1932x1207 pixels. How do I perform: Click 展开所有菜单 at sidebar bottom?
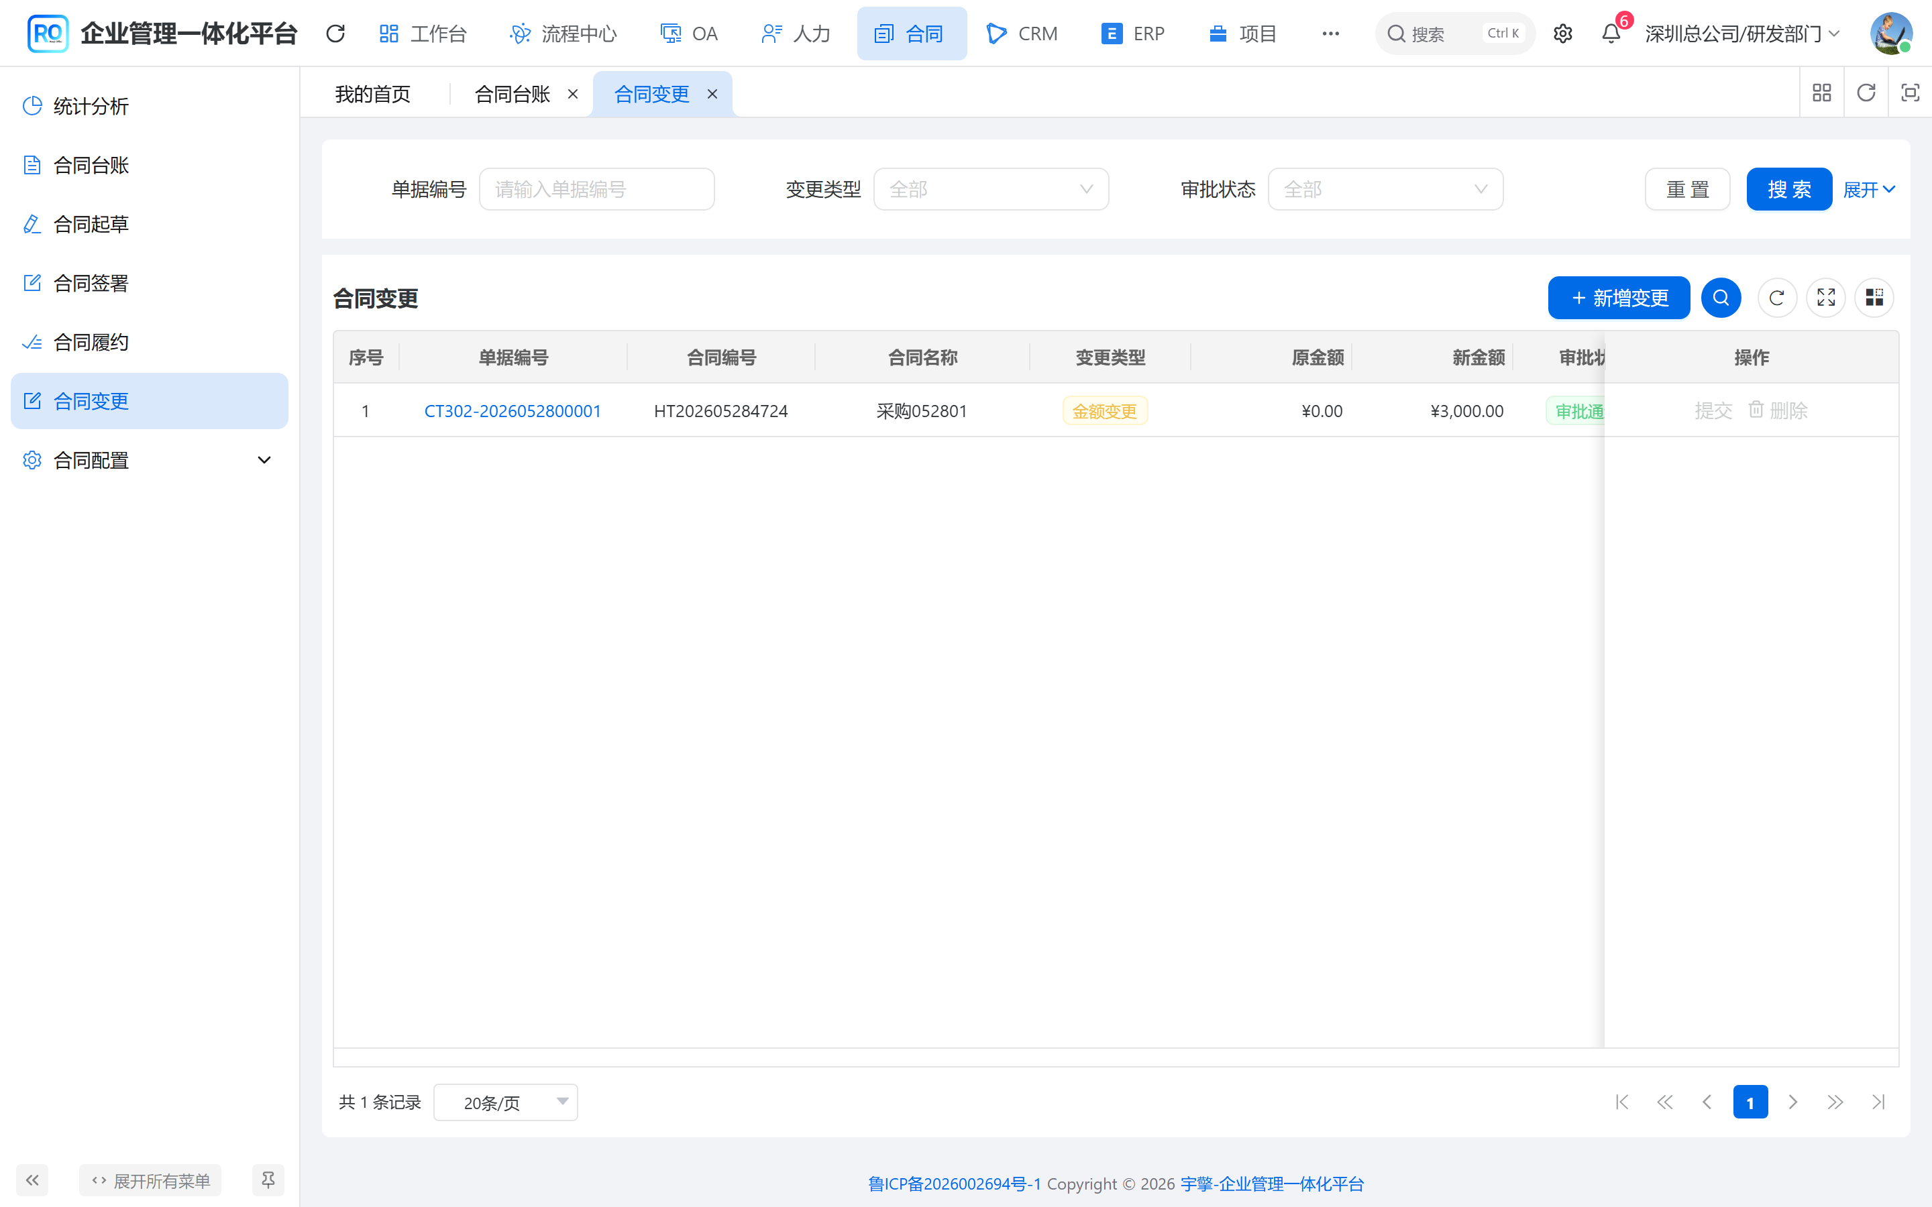150,1180
